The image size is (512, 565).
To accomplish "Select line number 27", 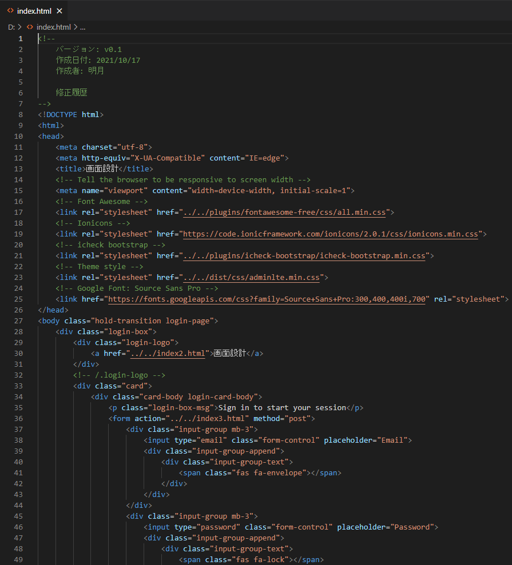I will (x=18, y=320).
